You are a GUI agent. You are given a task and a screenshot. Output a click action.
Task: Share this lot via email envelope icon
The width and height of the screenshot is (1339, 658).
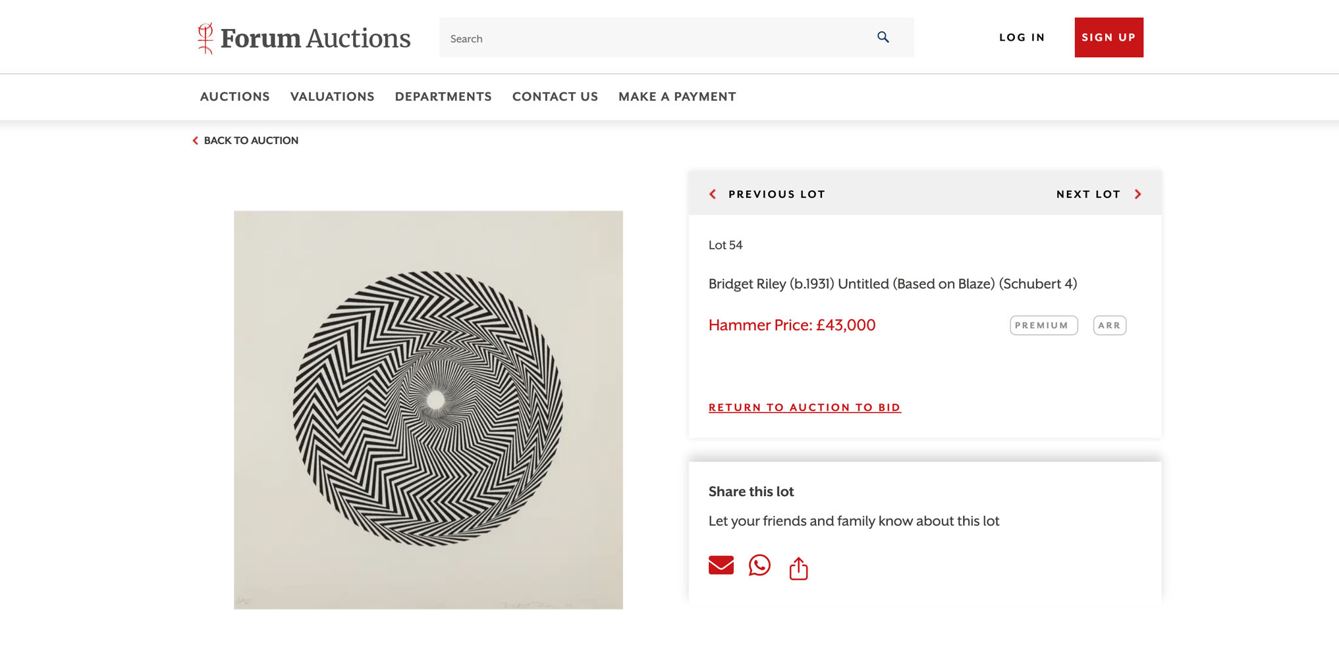[721, 566]
